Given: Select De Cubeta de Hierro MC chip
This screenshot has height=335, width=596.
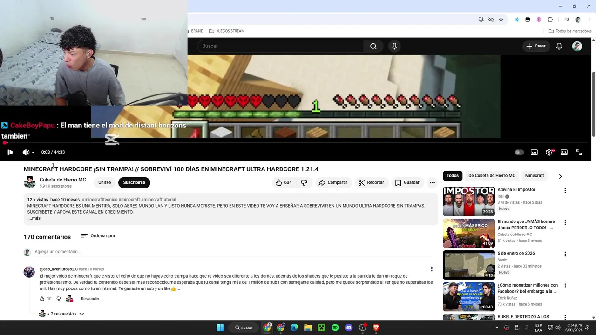Looking at the screenshot, I should click(492, 176).
